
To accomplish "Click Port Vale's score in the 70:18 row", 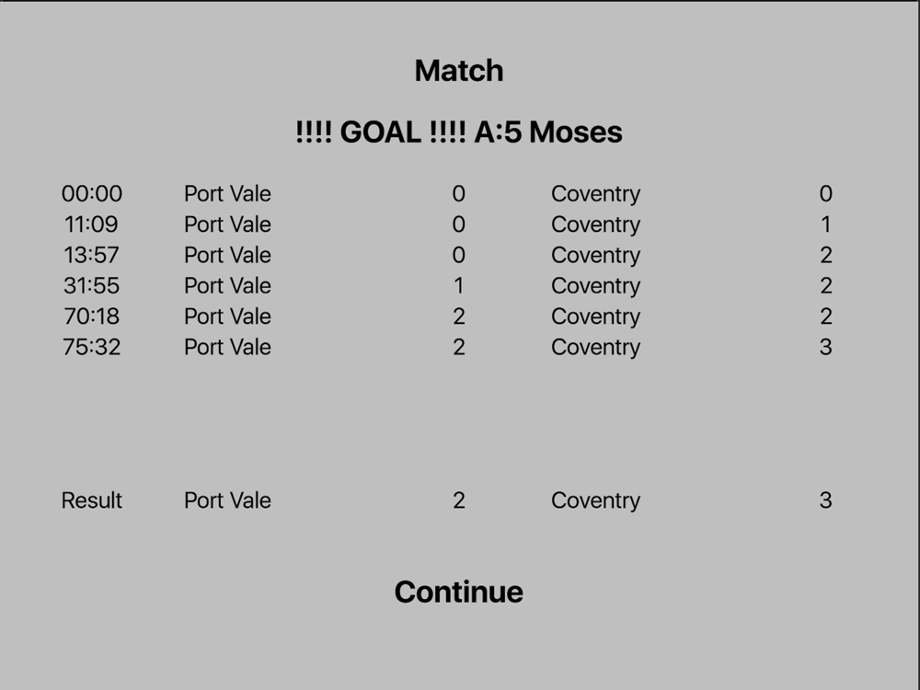I will (x=459, y=316).
